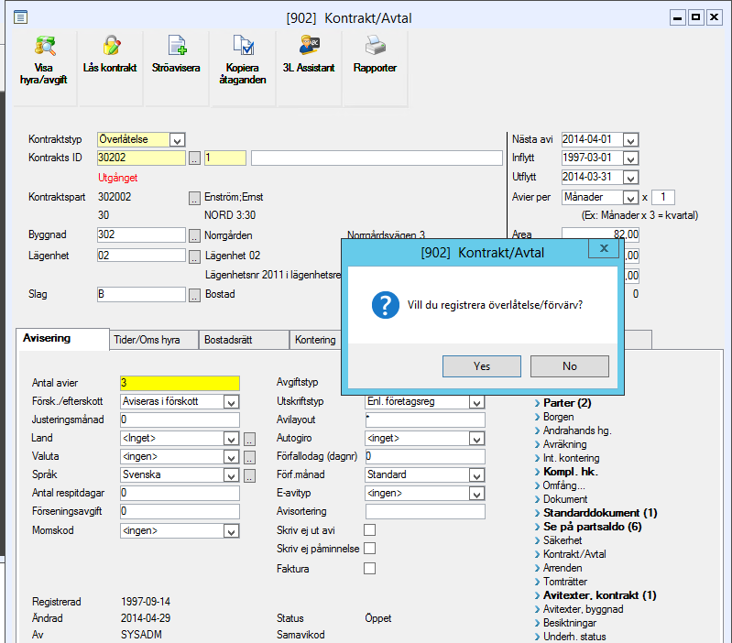Launch the 3L Assistant
Viewport: 732px width, 643px height.
(309, 46)
